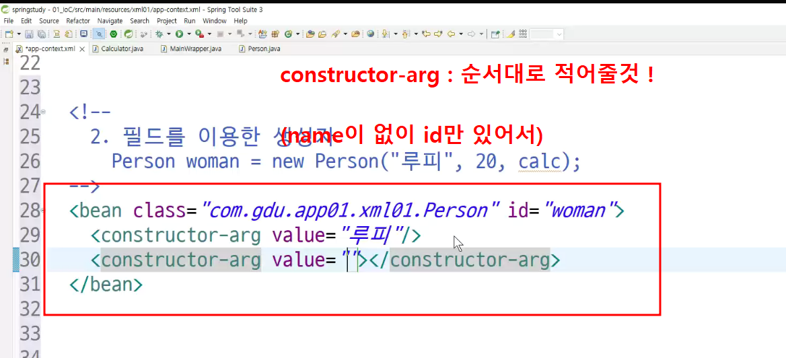The height and width of the screenshot is (358, 786).
Task: Click the green Spring leaf toolbar icon
Action: [x=129, y=34]
